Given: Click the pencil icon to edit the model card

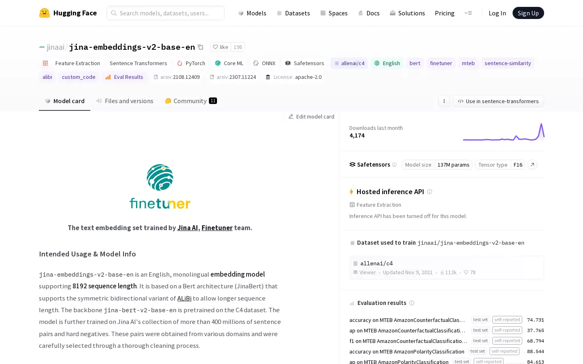Looking at the screenshot, I should click(x=291, y=116).
